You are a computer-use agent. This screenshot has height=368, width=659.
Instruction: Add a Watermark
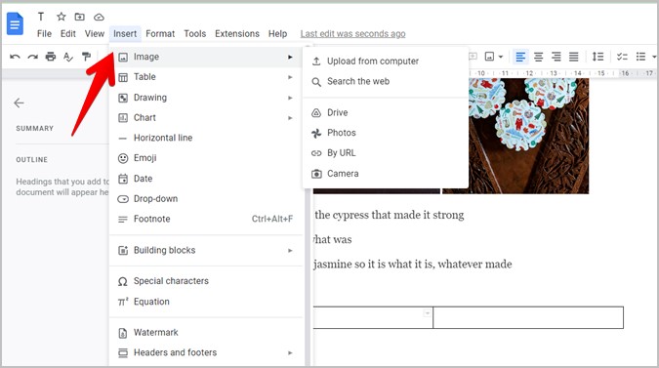pyautogui.click(x=206, y=333)
